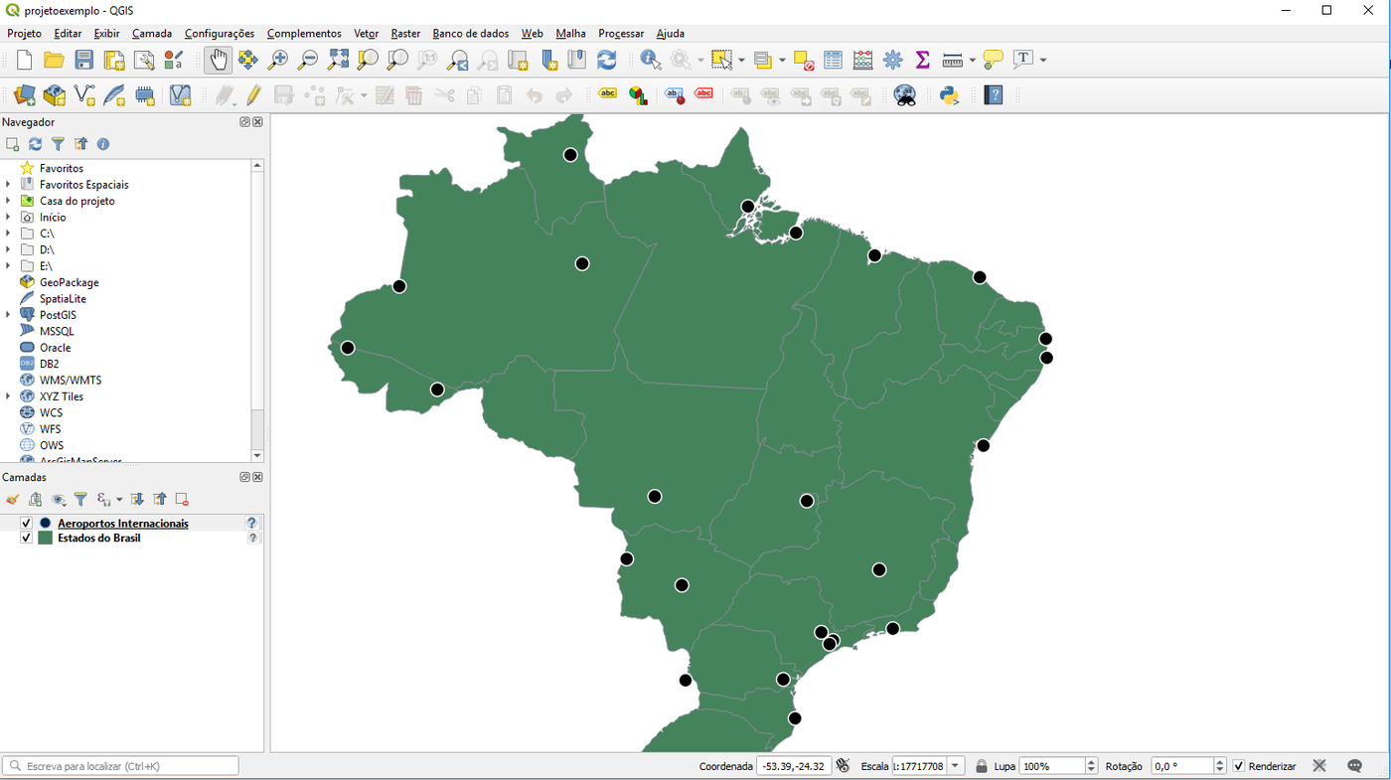The image size is (1391, 780).
Task: Click the Messages log speech icon
Action: (1355, 766)
